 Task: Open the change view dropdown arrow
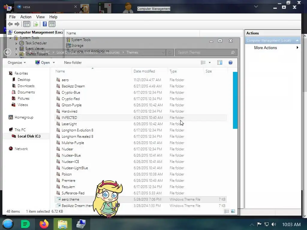[210, 63]
